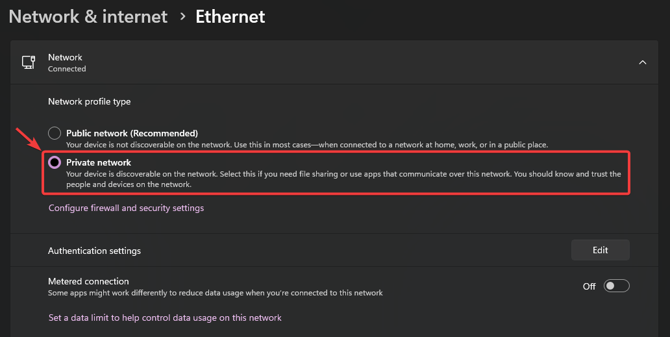This screenshot has width=670, height=337.
Task: Click the breadcrumb separator arrow
Action: point(182,18)
